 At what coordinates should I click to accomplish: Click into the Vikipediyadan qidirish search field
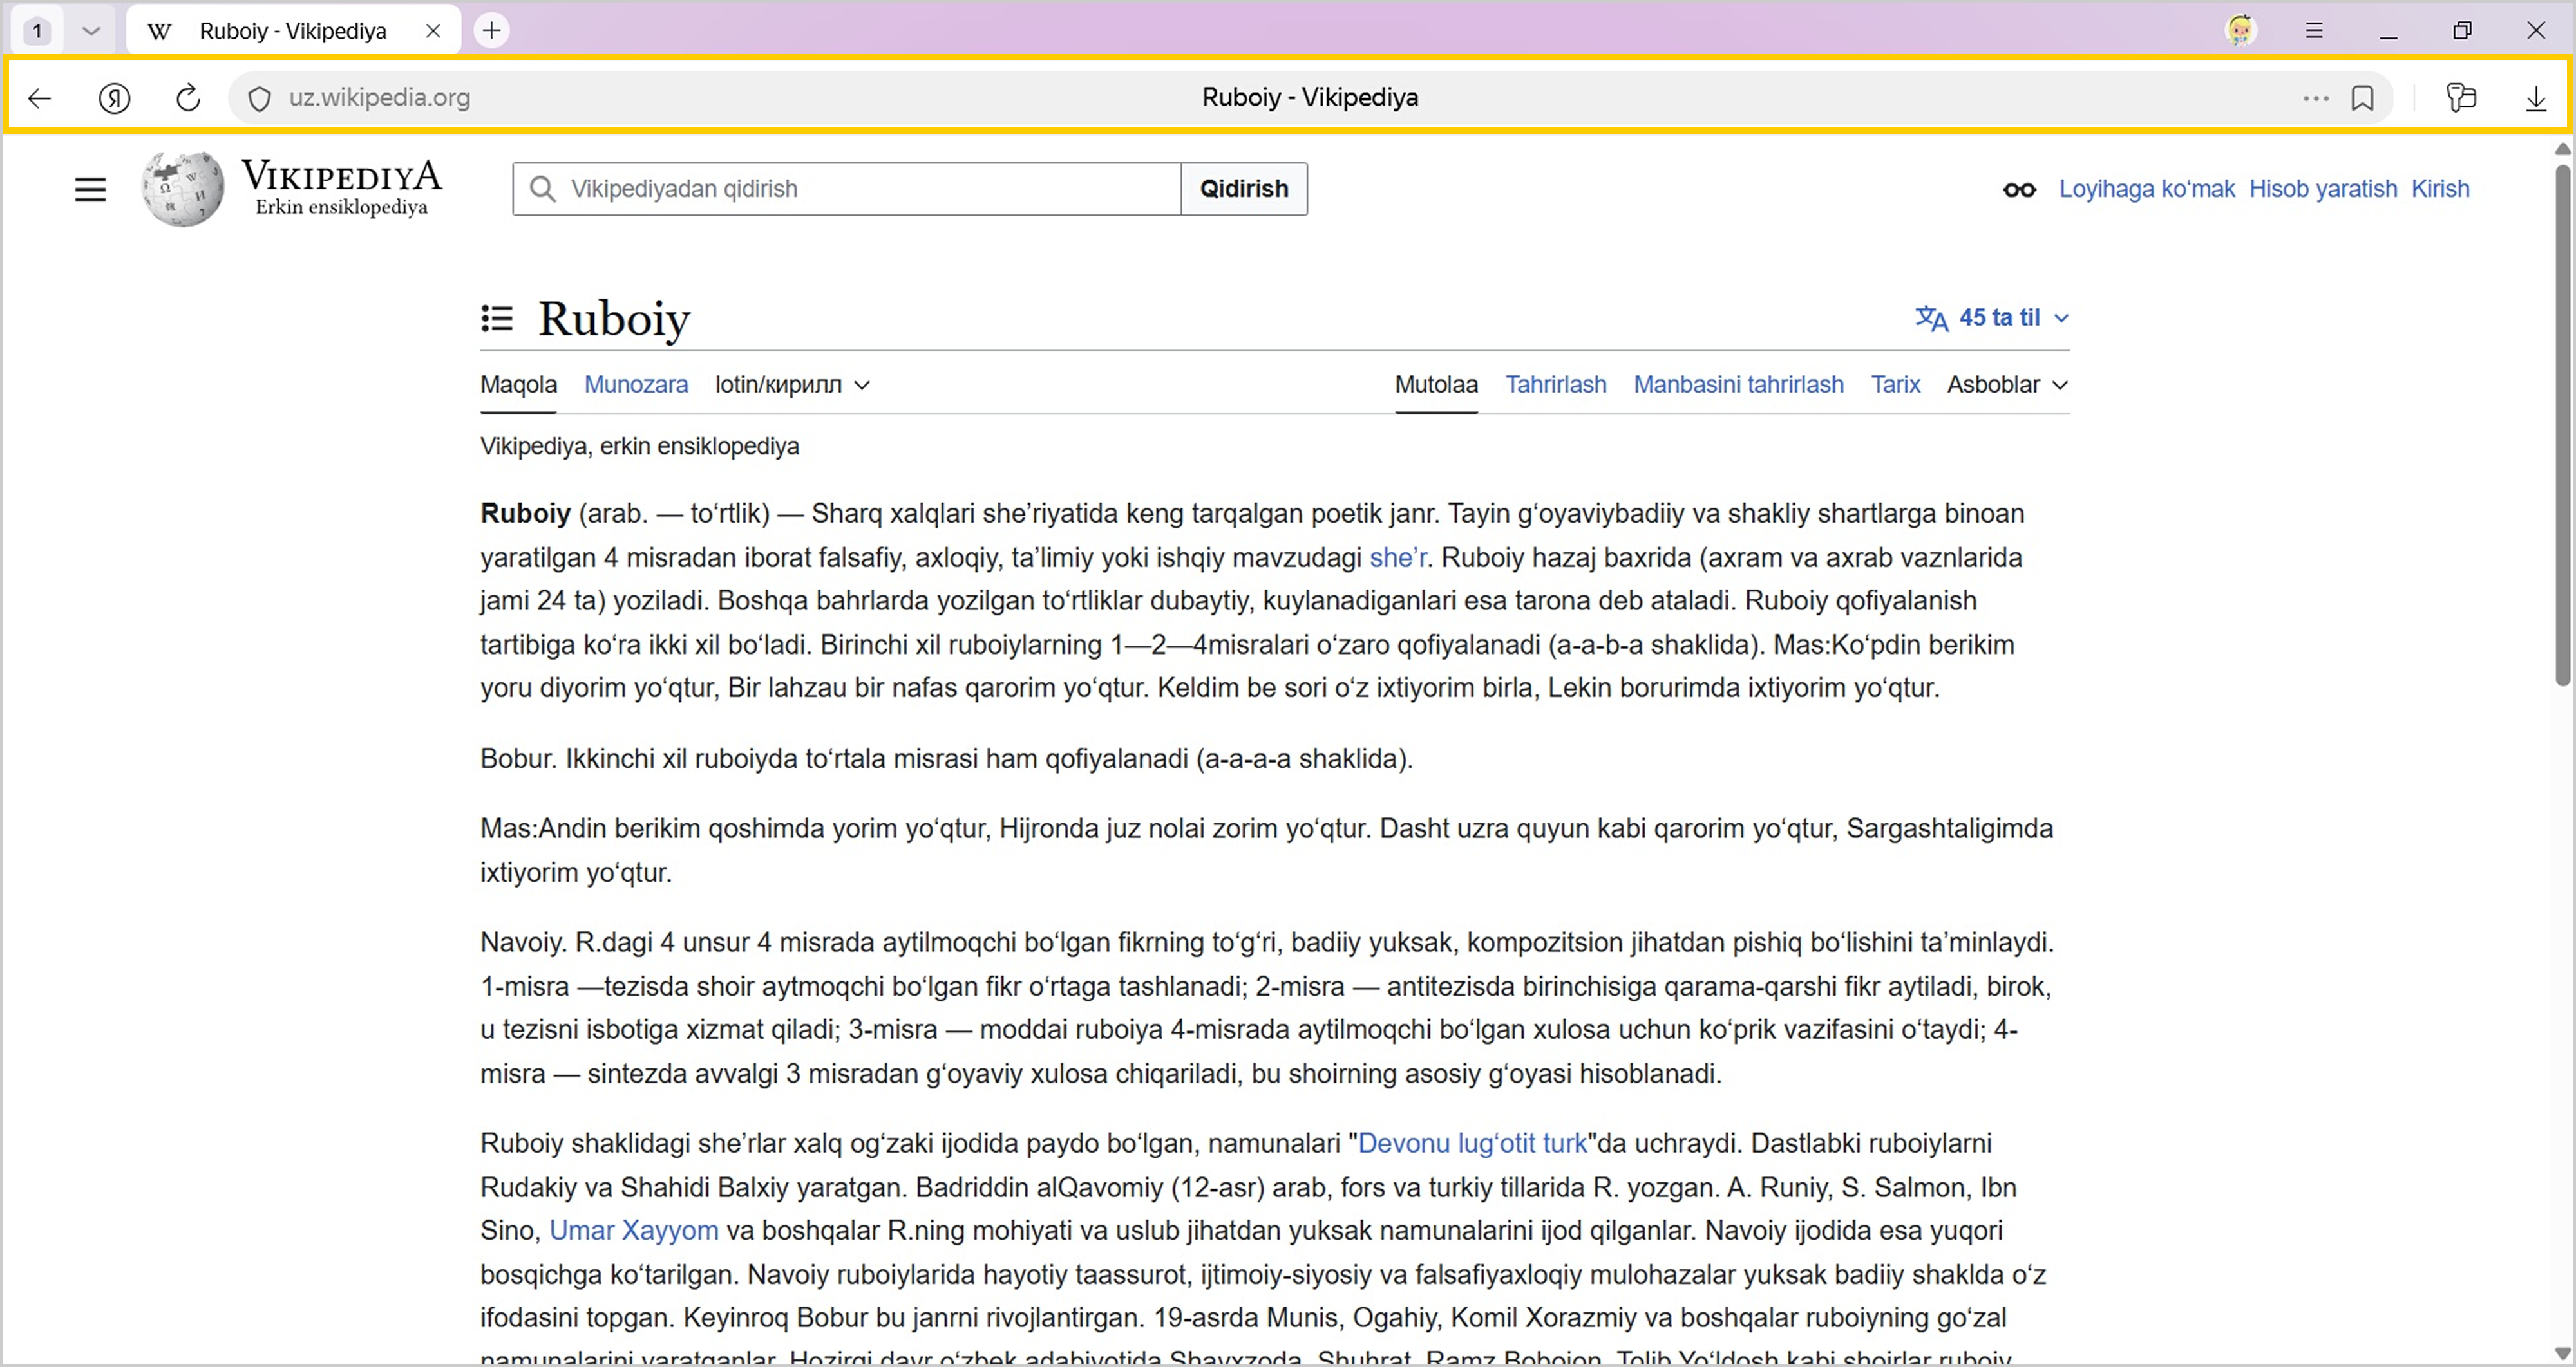coord(847,189)
